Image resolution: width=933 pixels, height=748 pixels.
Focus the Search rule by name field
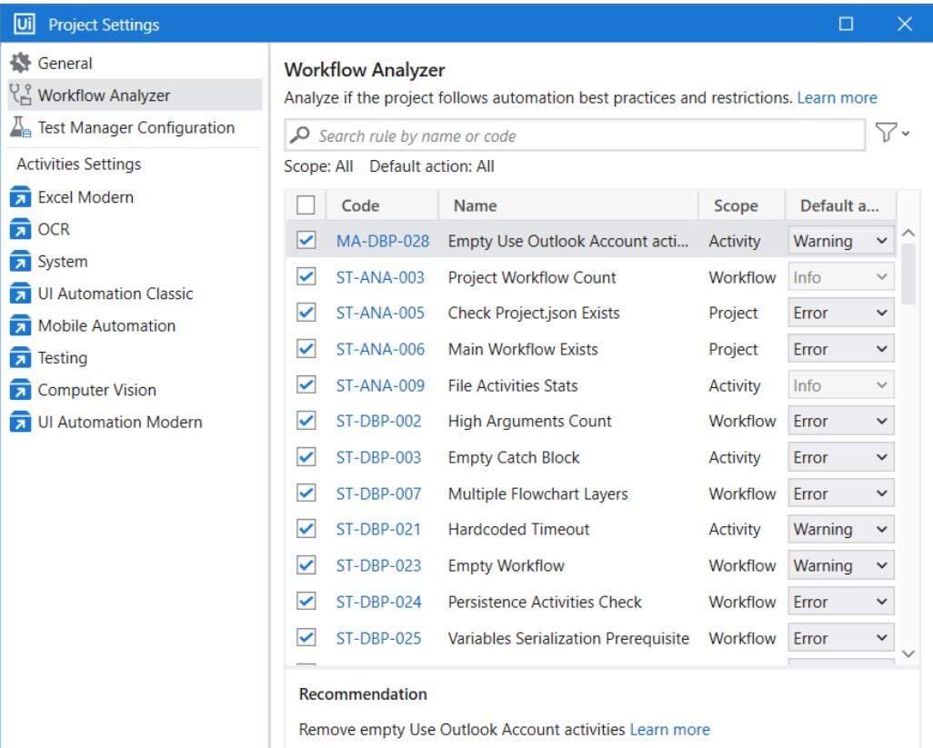[x=575, y=135]
